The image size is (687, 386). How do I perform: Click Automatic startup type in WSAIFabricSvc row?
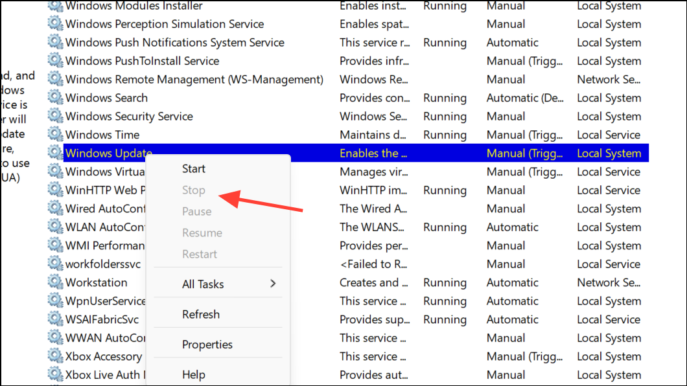click(x=512, y=319)
